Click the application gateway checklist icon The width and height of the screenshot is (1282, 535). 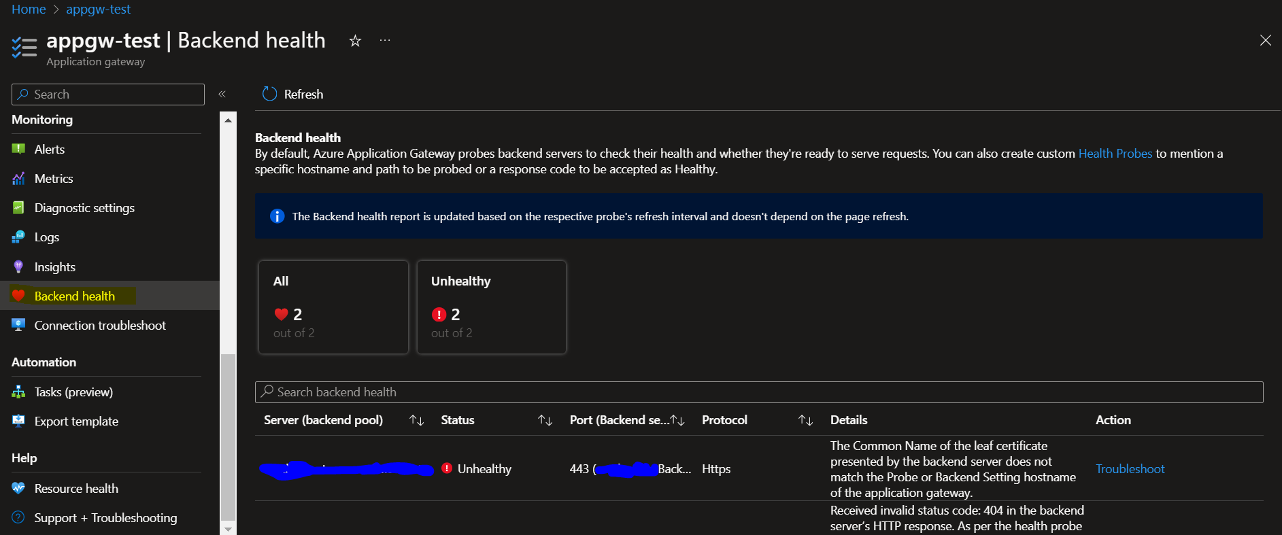click(x=24, y=48)
